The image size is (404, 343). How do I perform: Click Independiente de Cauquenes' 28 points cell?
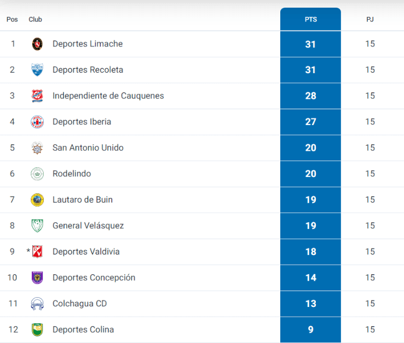coord(310,96)
